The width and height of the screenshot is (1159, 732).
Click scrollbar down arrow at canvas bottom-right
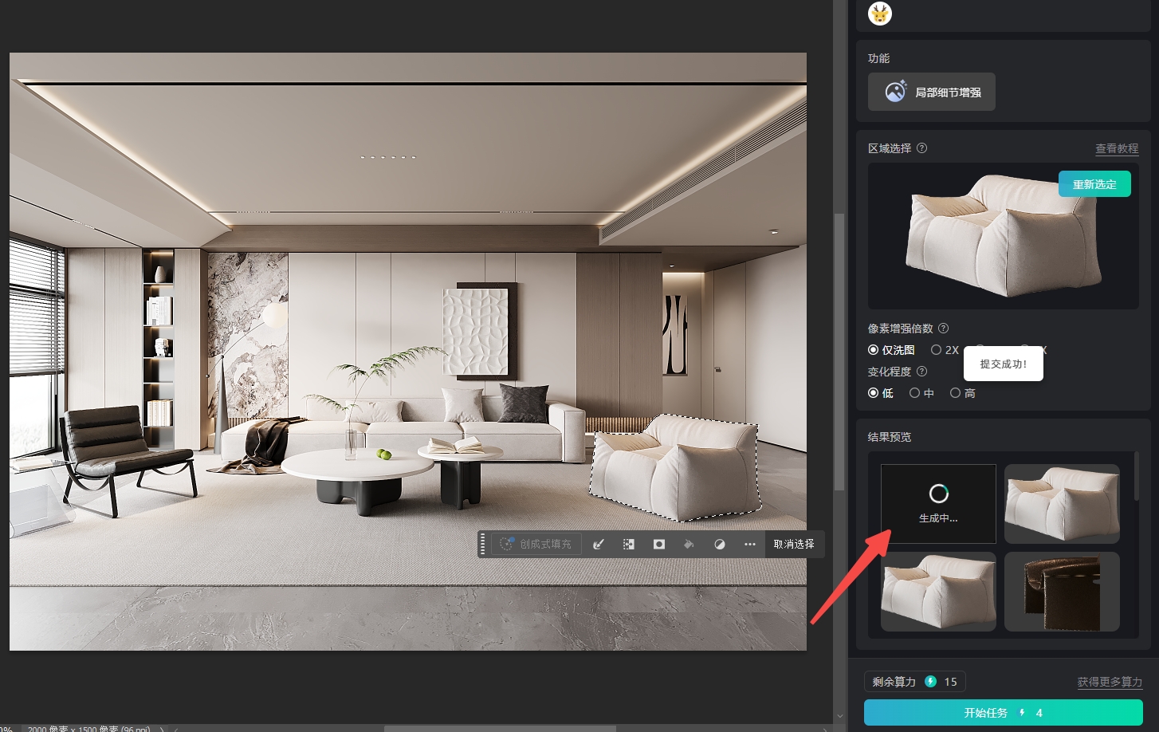point(839,716)
